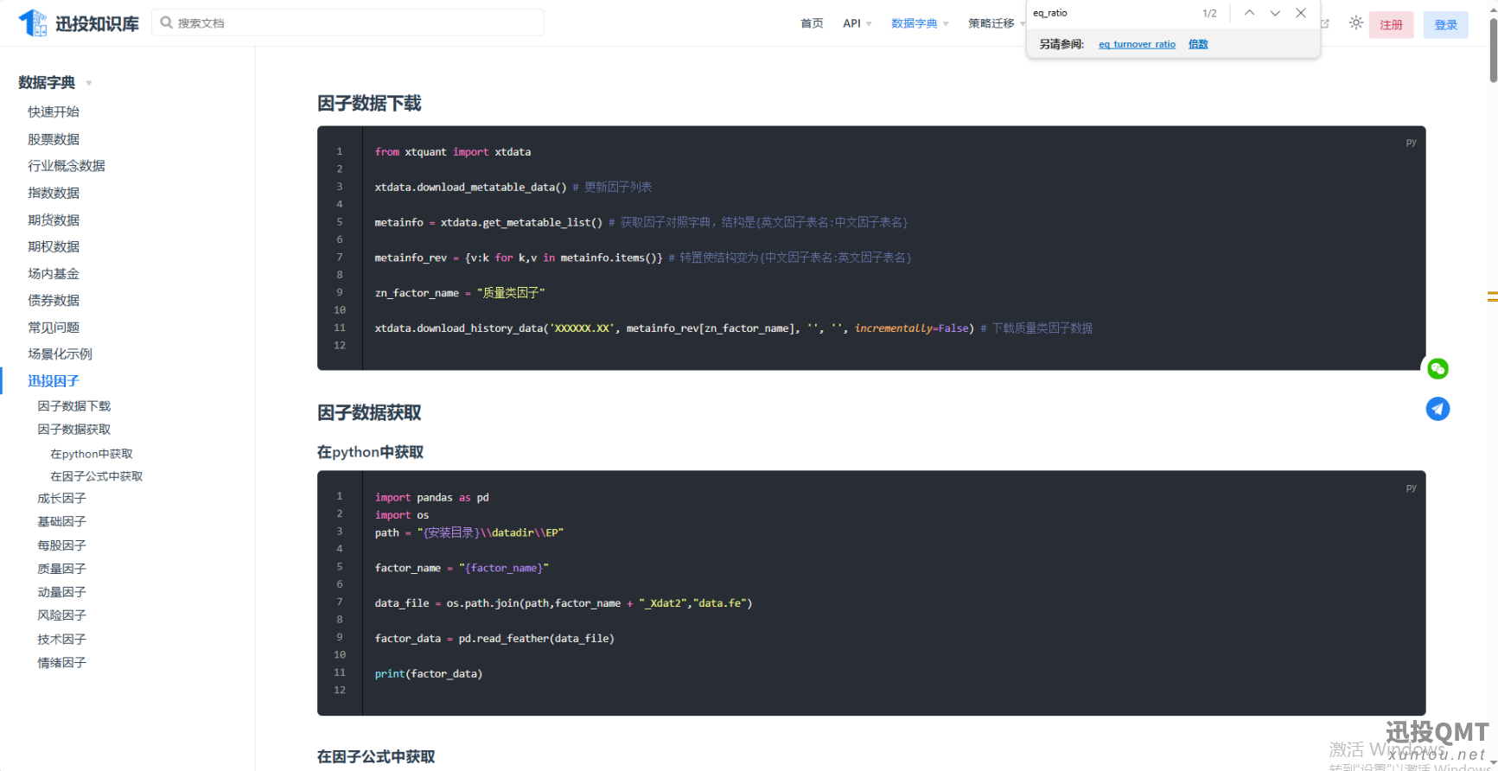Open 债券数据 in the sidebar
This screenshot has width=1498, height=771.
[54, 301]
